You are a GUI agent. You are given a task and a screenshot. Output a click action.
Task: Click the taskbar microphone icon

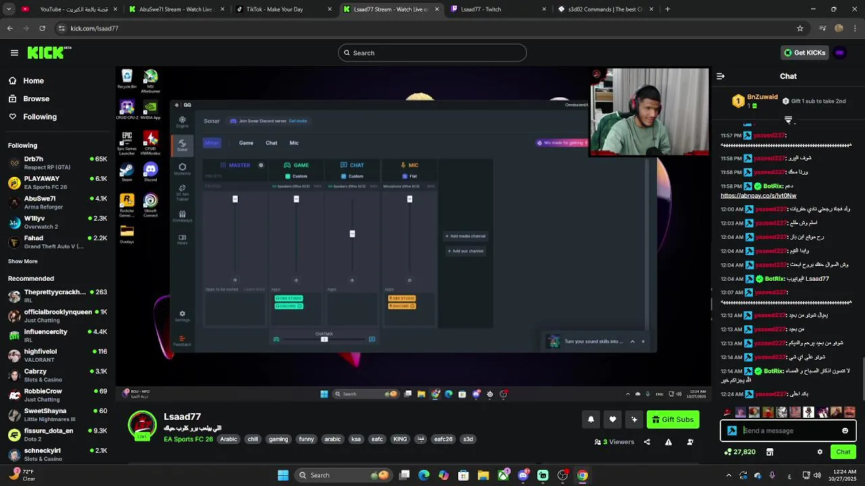772,475
